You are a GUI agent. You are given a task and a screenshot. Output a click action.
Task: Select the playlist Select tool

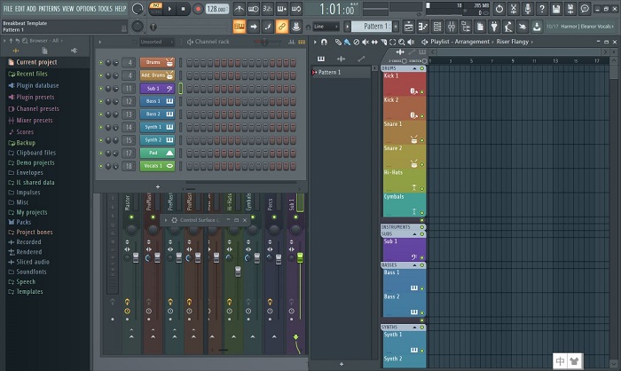coord(392,42)
